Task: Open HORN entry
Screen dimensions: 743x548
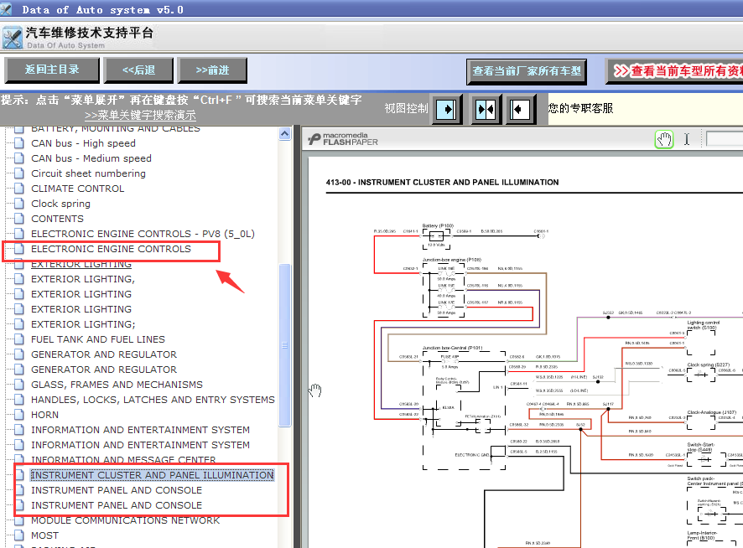Action: click(x=45, y=415)
